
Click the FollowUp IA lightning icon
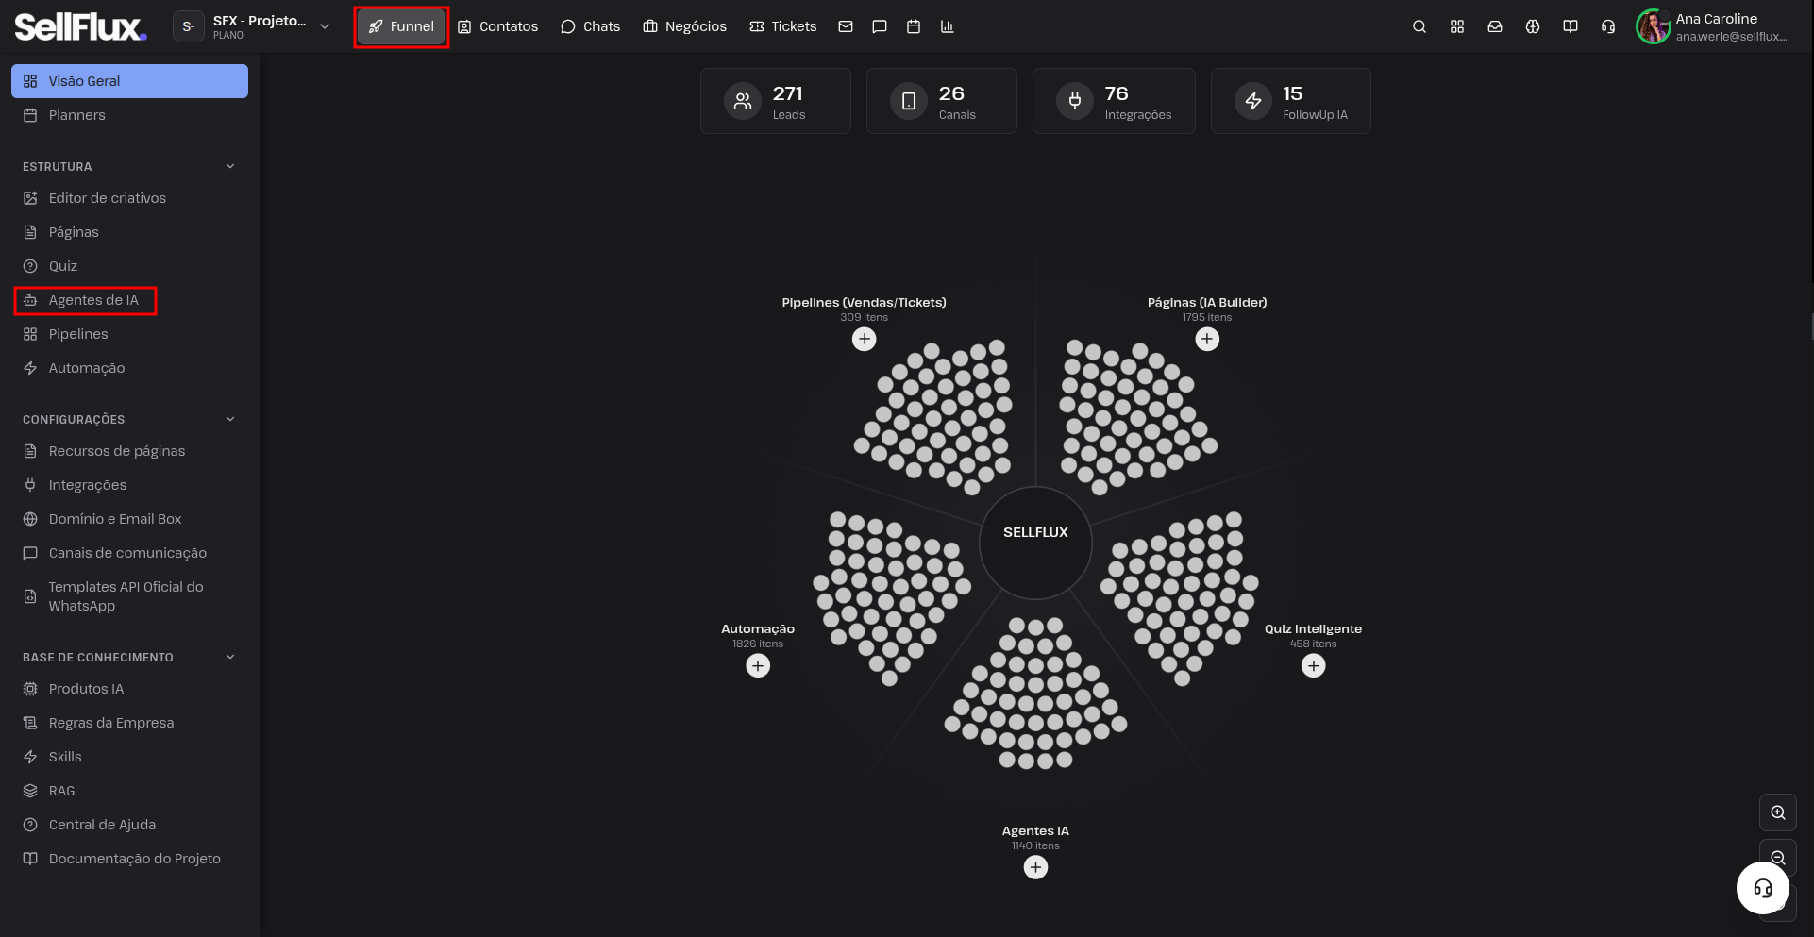click(1253, 101)
